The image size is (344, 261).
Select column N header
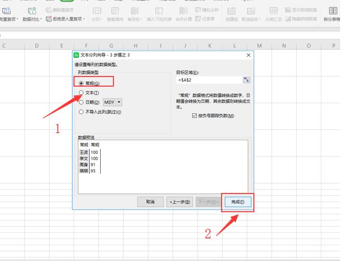pos(284,46)
